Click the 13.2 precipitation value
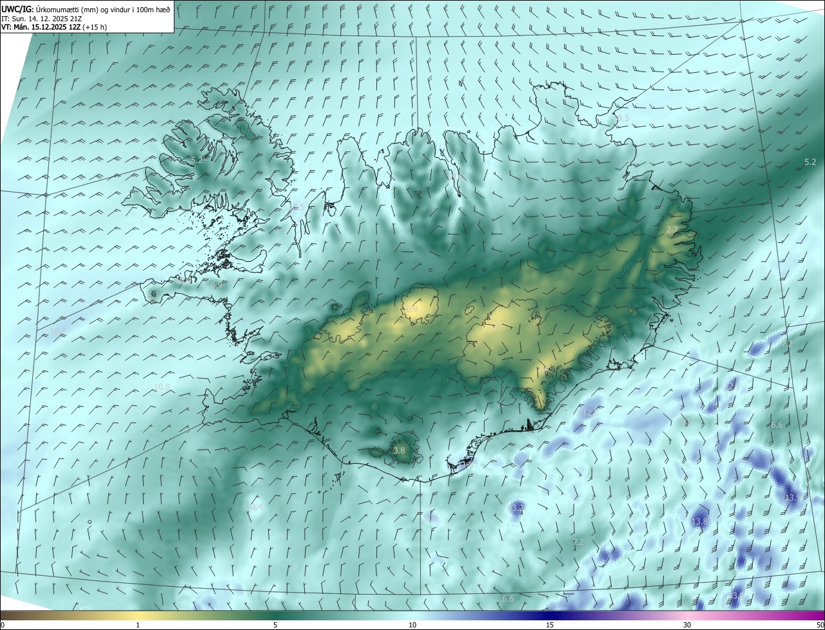 tap(518, 508)
